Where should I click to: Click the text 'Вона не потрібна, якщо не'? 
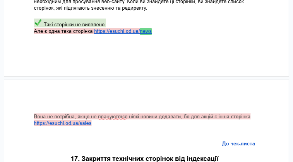[x=65, y=117]
